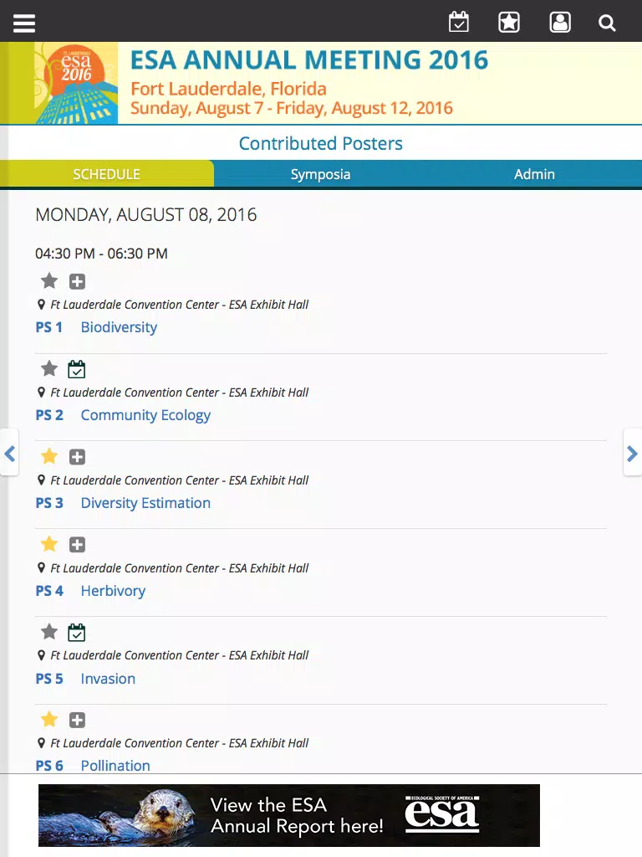Screen dimensions: 642x857
Task: Star the PS 1 Biodiversity session
Action: coord(49,281)
